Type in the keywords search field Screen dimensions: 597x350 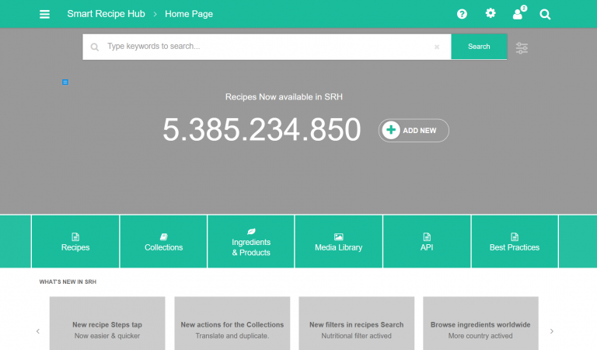coord(264,47)
